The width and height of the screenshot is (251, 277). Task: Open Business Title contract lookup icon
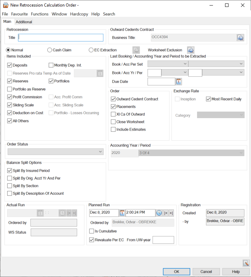pyautogui.click(x=240, y=38)
